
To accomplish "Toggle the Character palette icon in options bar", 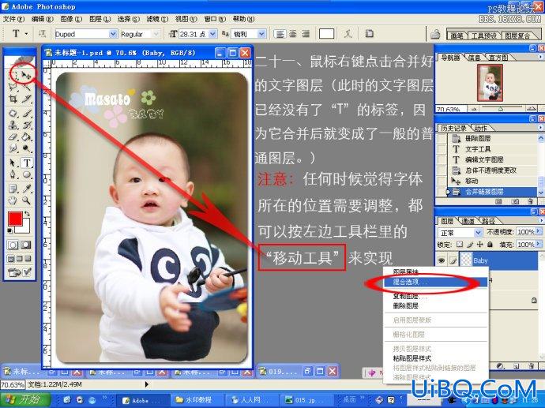I will (x=369, y=34).
